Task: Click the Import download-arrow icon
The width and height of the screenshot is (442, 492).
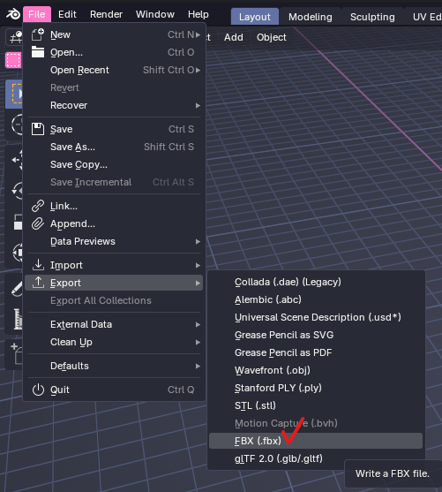Action: coord(38,265)
